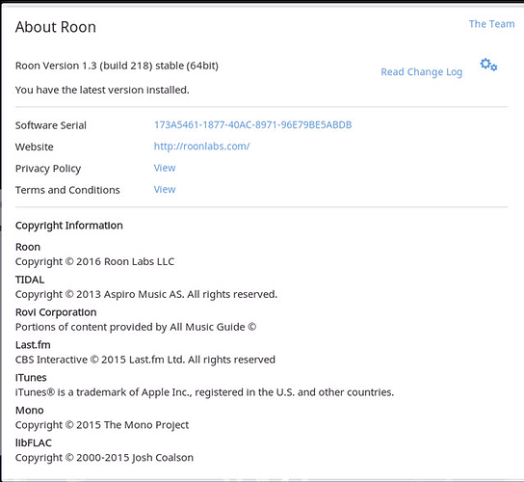Click the 'Josh Coalson' copyright line

pos(104,458)
